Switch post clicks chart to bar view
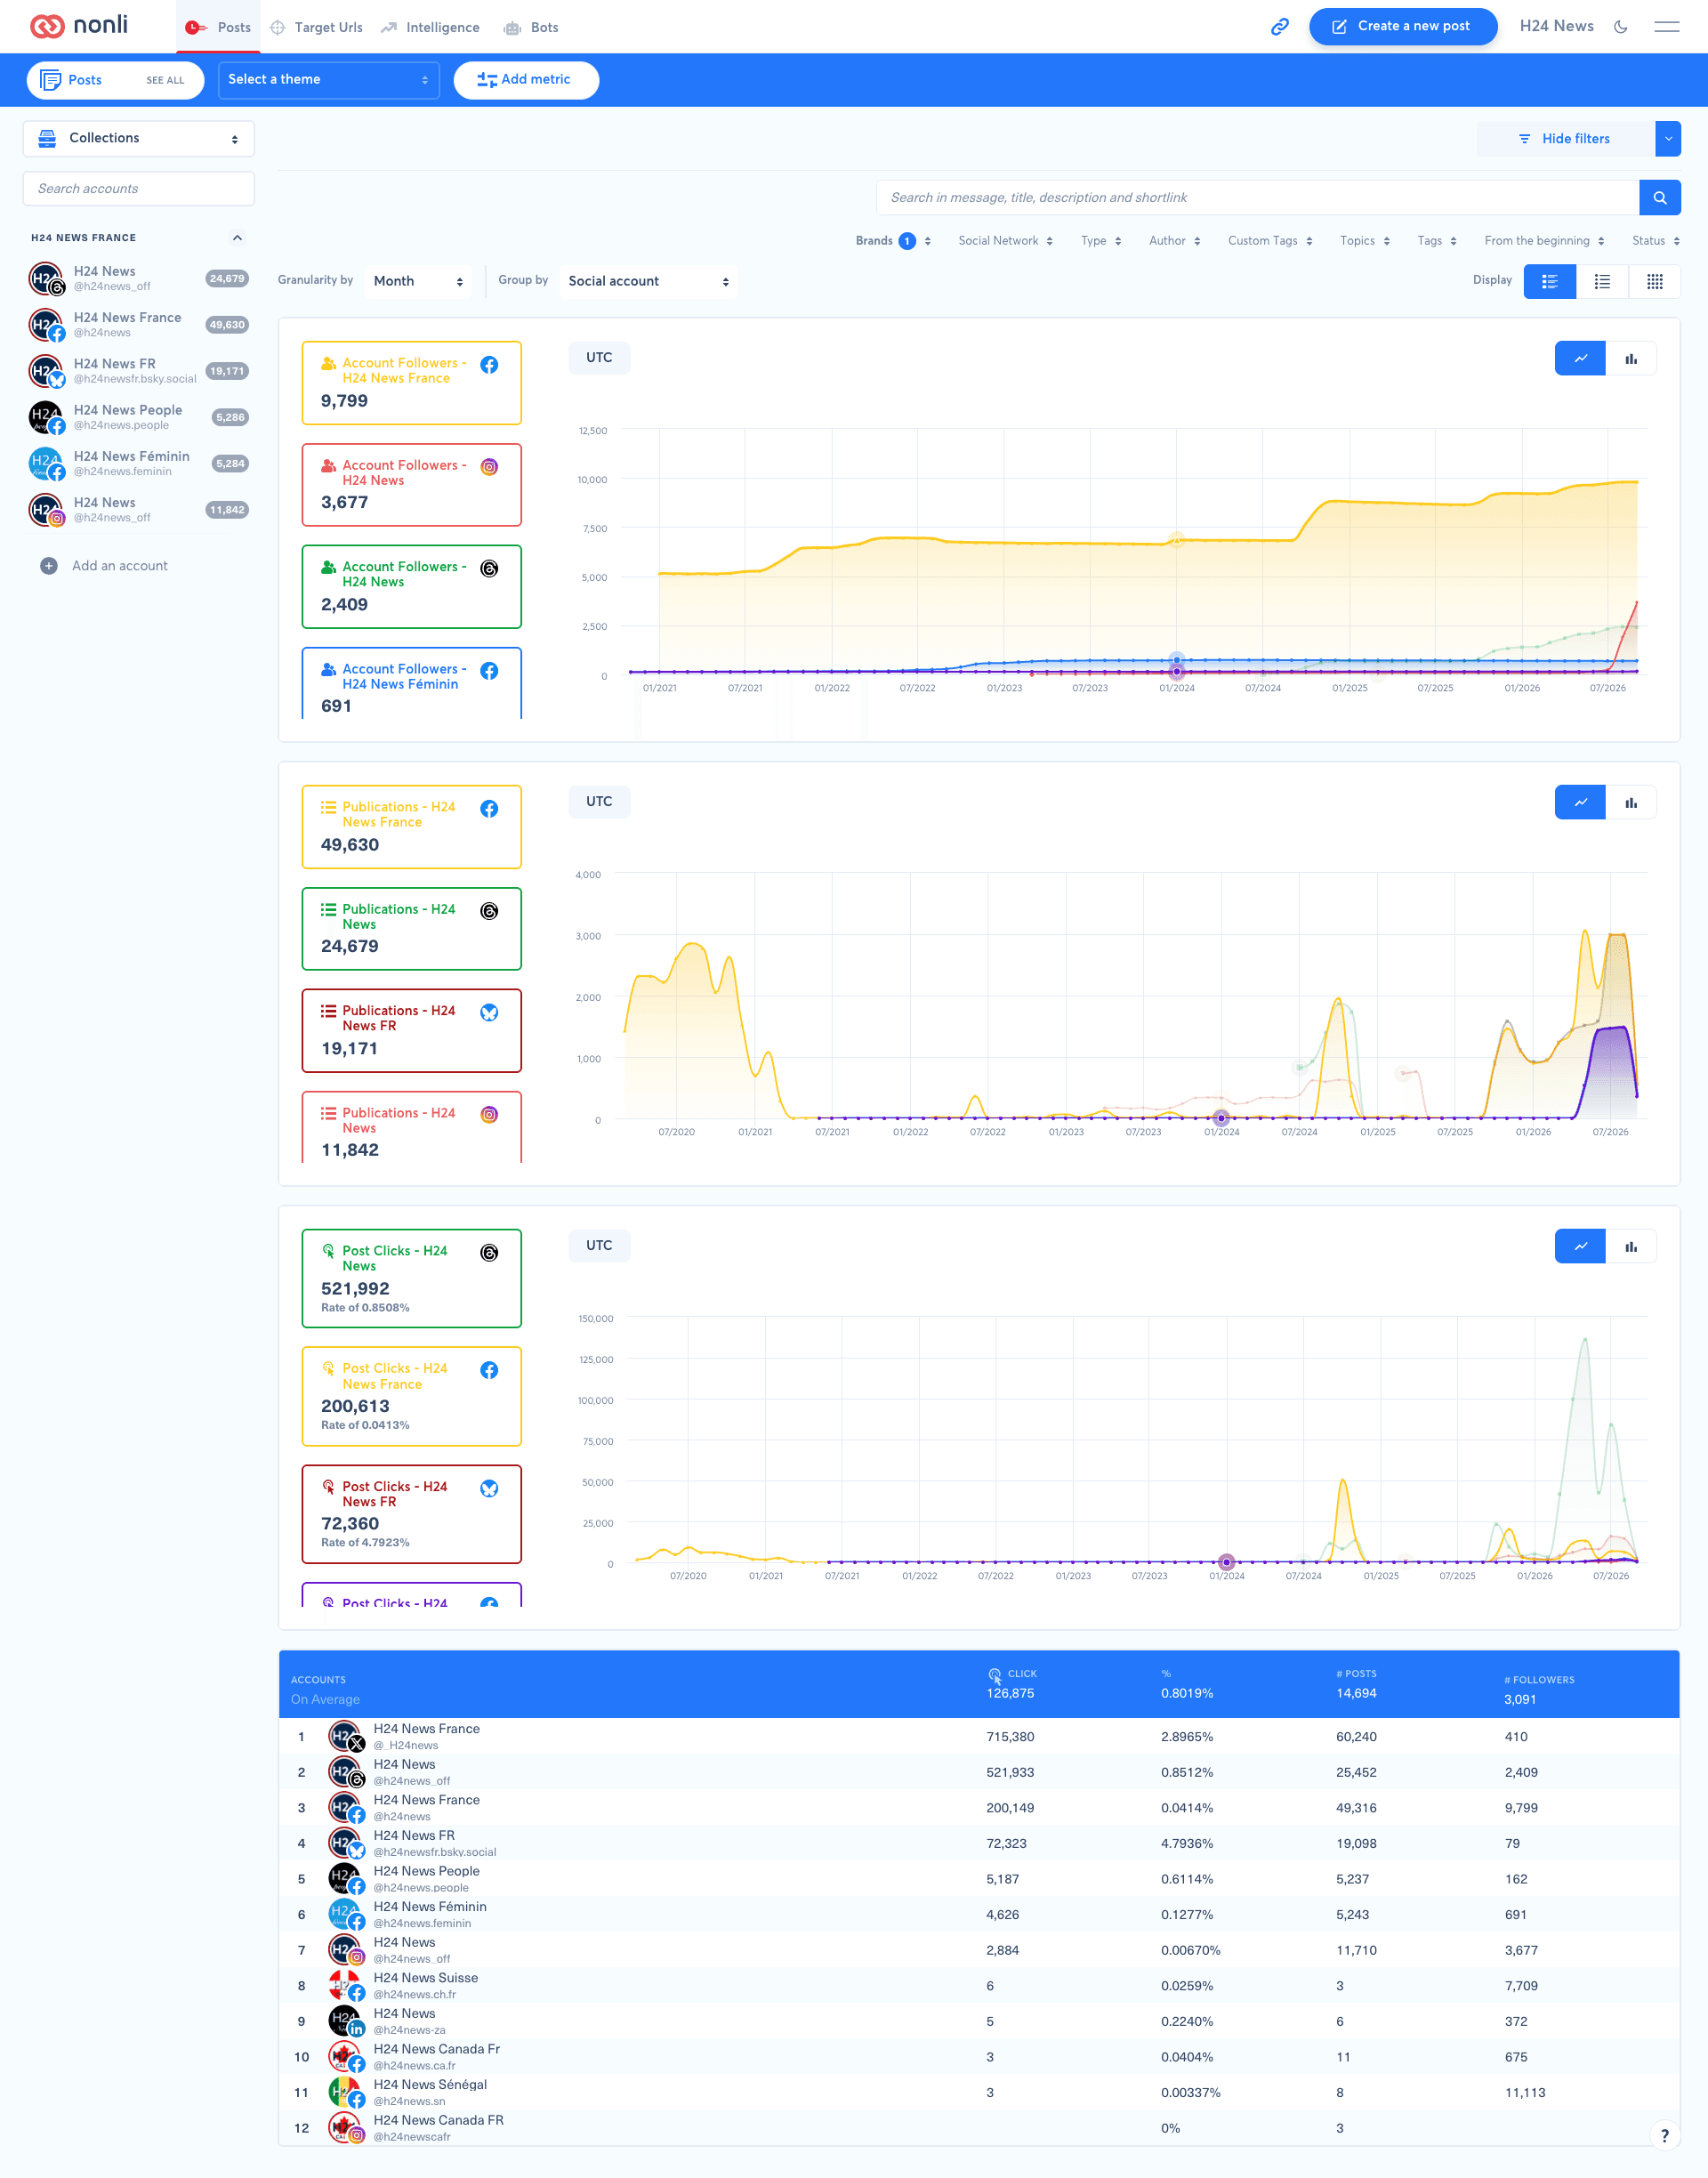This screenshot has width=1708, height=2178. tap(1631, 1247)
